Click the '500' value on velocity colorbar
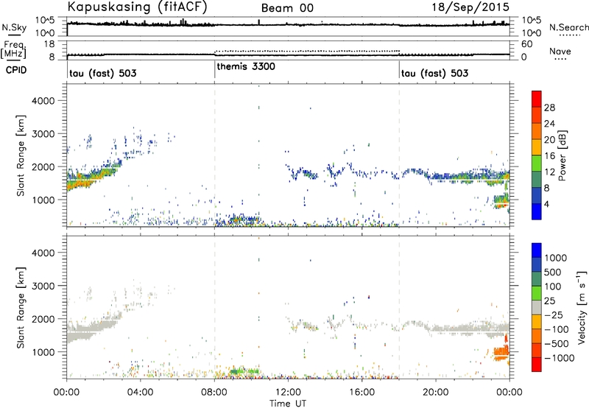This screenshot has height=408, width=589. click(554, 272)
